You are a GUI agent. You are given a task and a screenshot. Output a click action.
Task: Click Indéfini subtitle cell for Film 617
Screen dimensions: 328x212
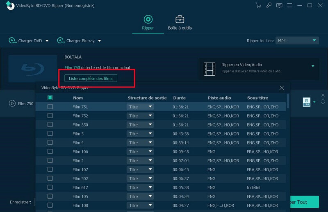point(253,187)
